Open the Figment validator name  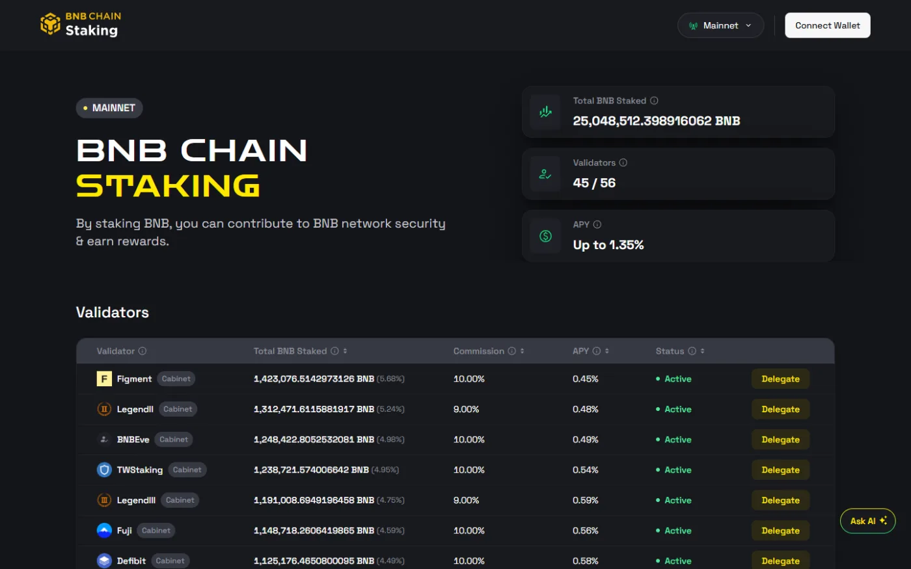134,379
